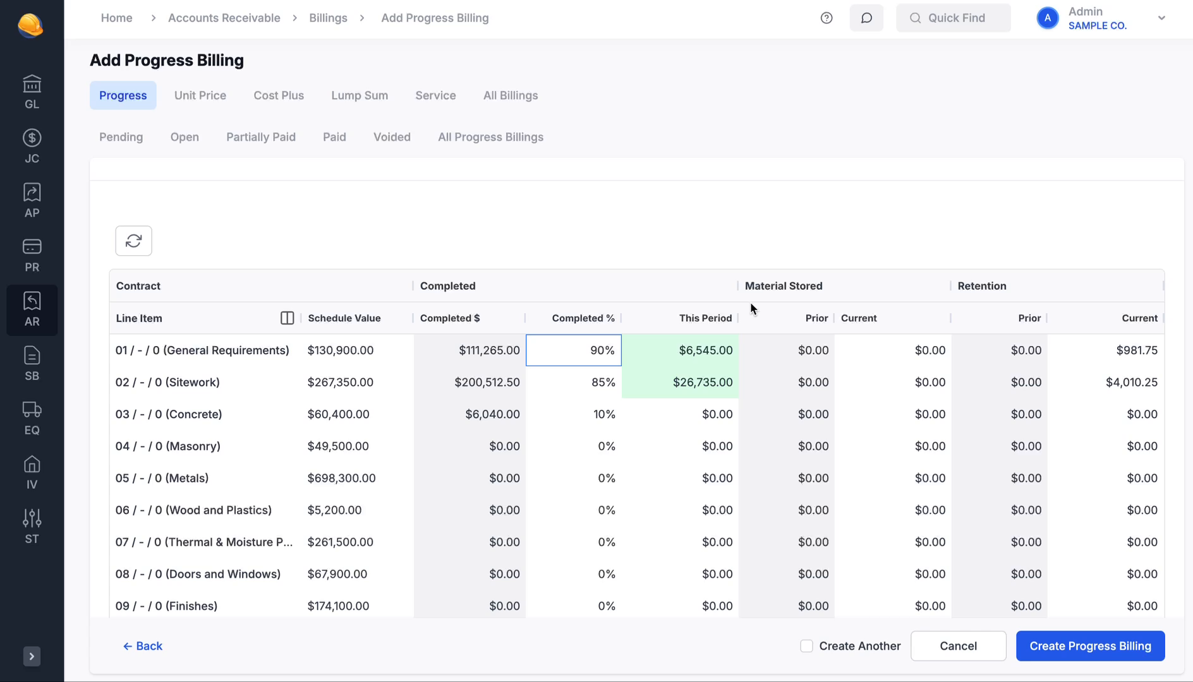Viewport: 1193px width, 682px height.
Task: Edit the 90% Completed value for General Requirements
Action: click(573, 350)
